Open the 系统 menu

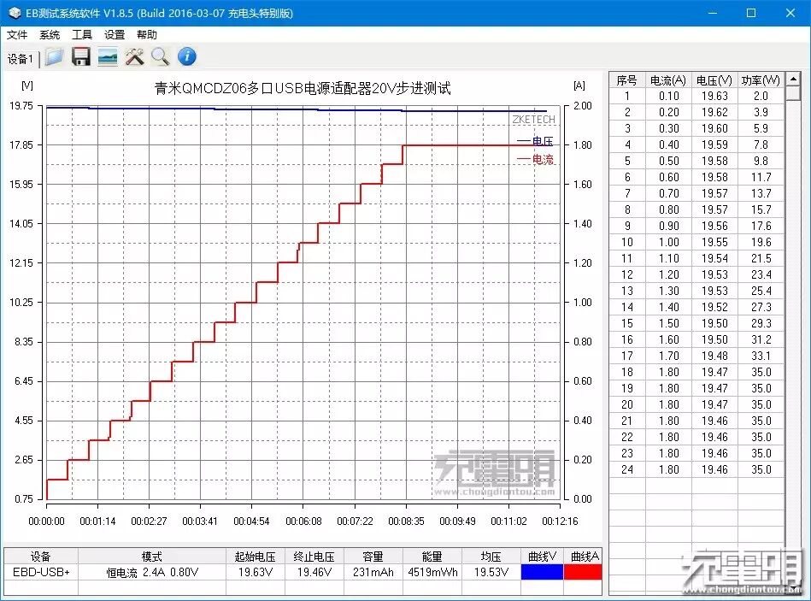pos(49,35)
